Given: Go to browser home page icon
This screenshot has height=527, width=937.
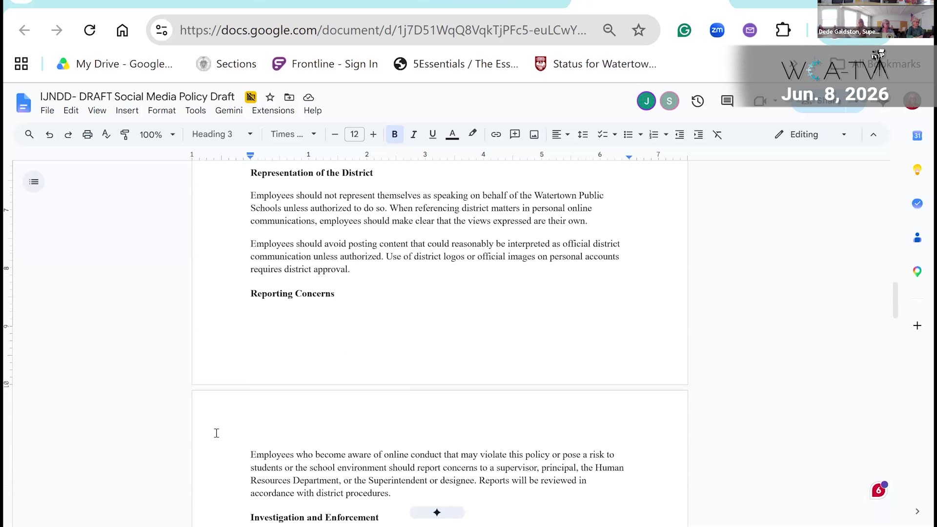Looking at the screenshot, I should click(122, 30).
